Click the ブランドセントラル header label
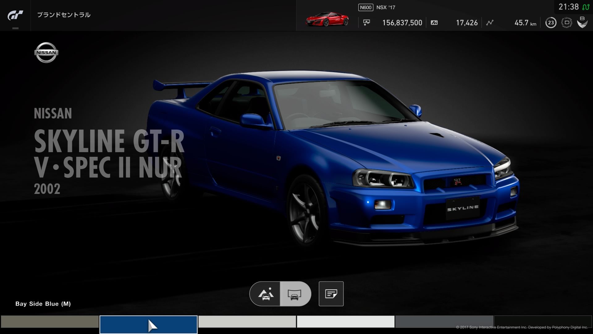This screenshot has width=593, height=334. pos(64,15)
